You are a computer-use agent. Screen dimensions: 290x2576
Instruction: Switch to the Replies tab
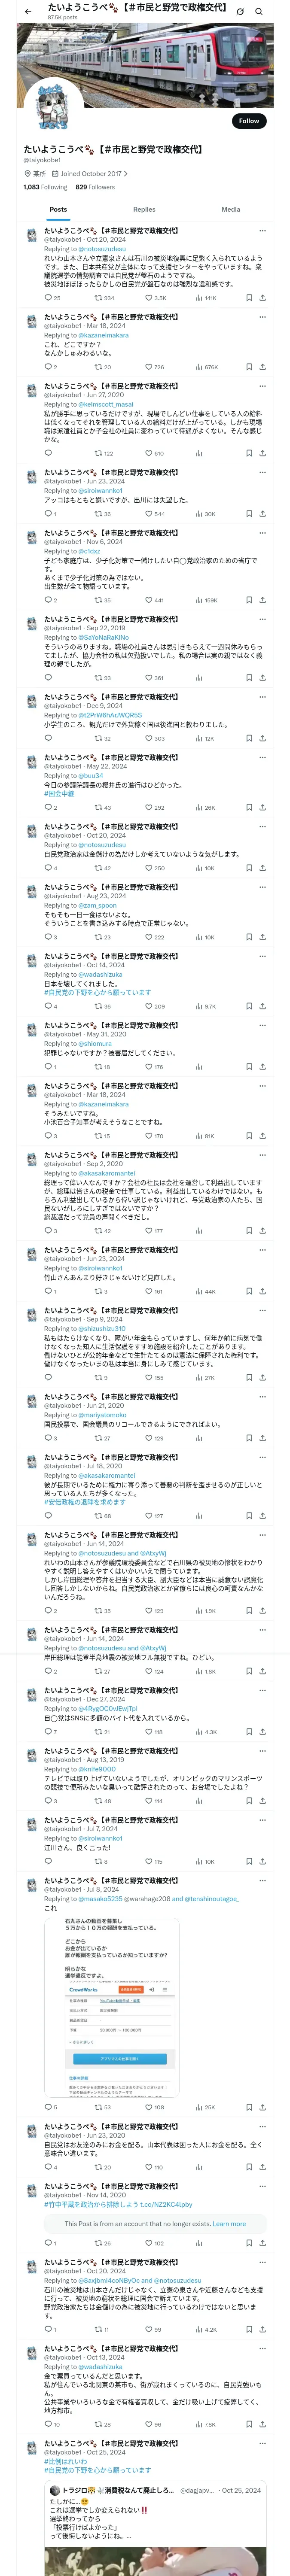click(x=144, y=209)
